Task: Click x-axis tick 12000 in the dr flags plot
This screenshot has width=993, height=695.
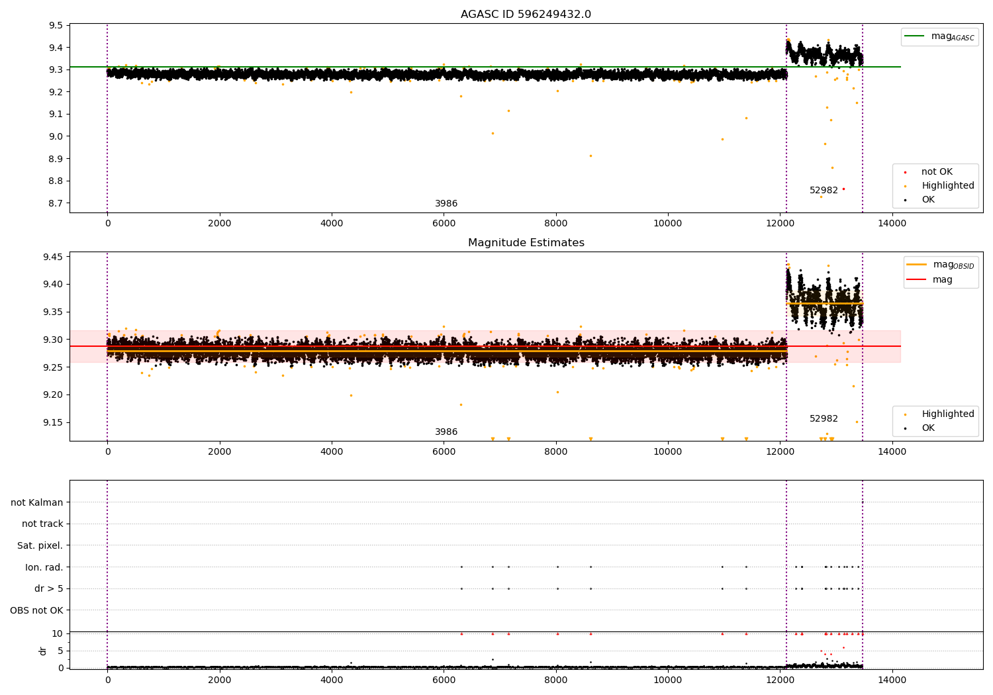Action: (x=780, y=680)
